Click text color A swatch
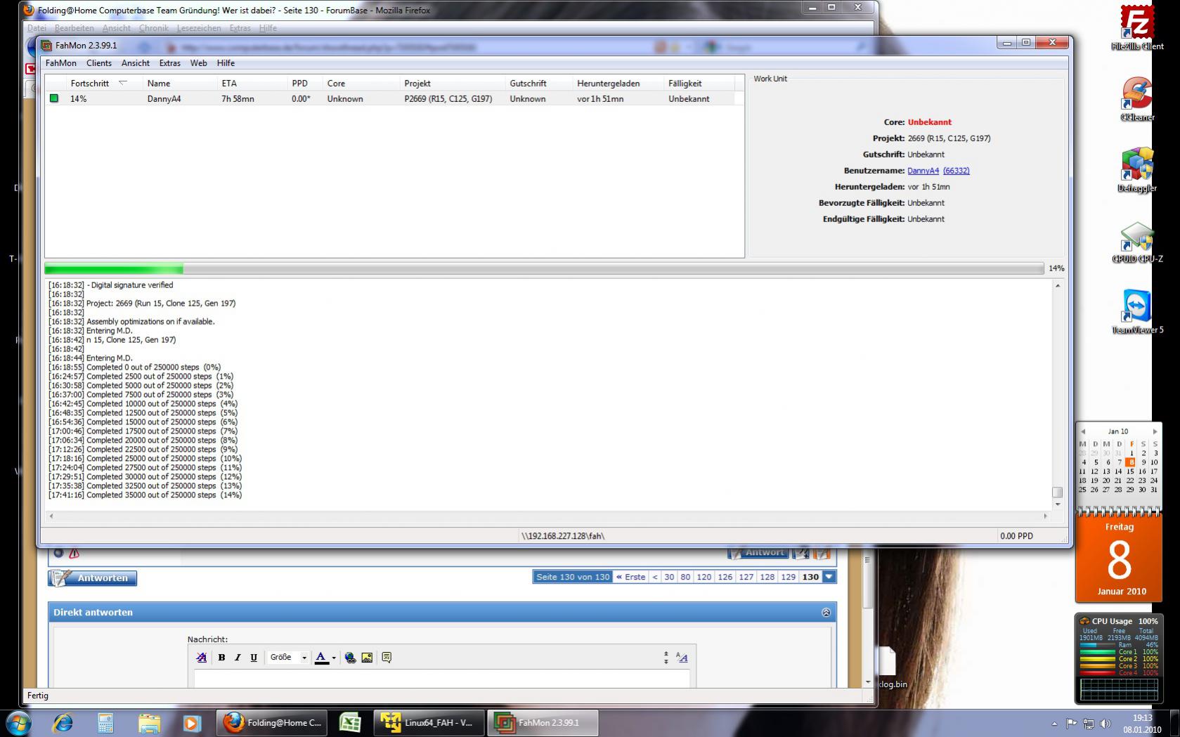Viewport: 1180px width, 737px height. pyautogui.click(x=321, y=658)
